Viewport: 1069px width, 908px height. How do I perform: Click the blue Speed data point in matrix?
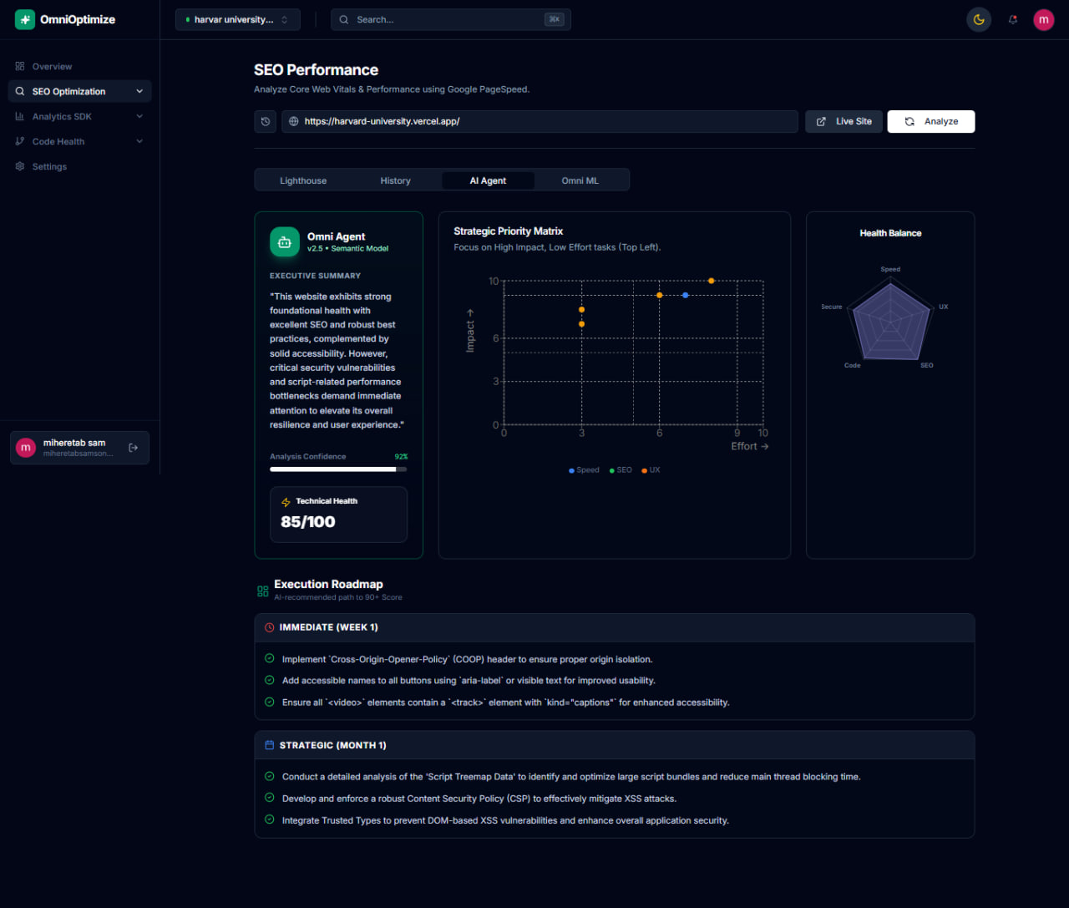[x=686, y=295]
